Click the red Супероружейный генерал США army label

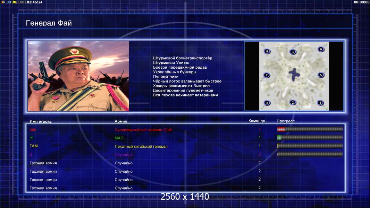pyautogui.click(x=143, y=130)
